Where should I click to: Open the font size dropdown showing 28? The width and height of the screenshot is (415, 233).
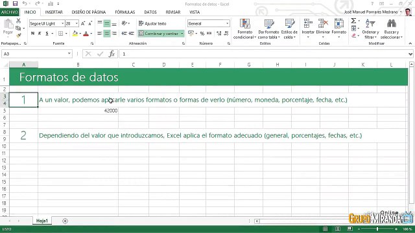pos(77,23)
